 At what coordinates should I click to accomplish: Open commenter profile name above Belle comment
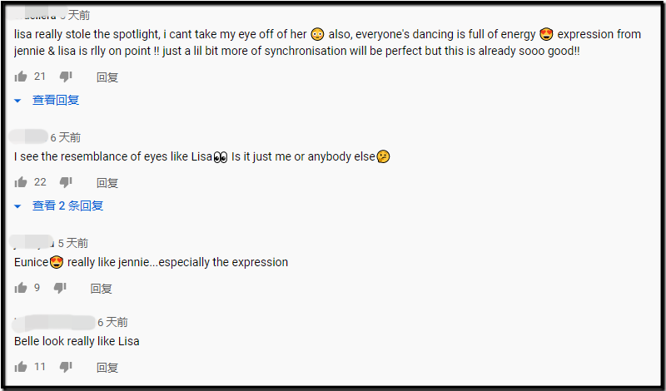click(x=55, y=322)
